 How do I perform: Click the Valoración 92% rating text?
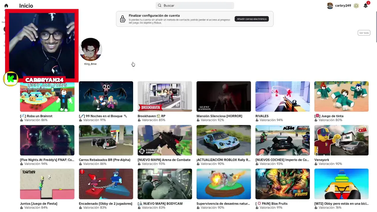pos(212,120)
